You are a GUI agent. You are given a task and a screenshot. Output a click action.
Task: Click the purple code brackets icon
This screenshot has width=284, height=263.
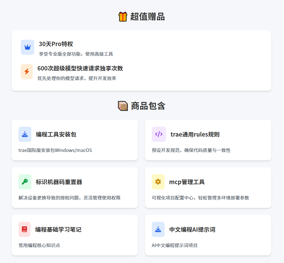click(159, 134)
